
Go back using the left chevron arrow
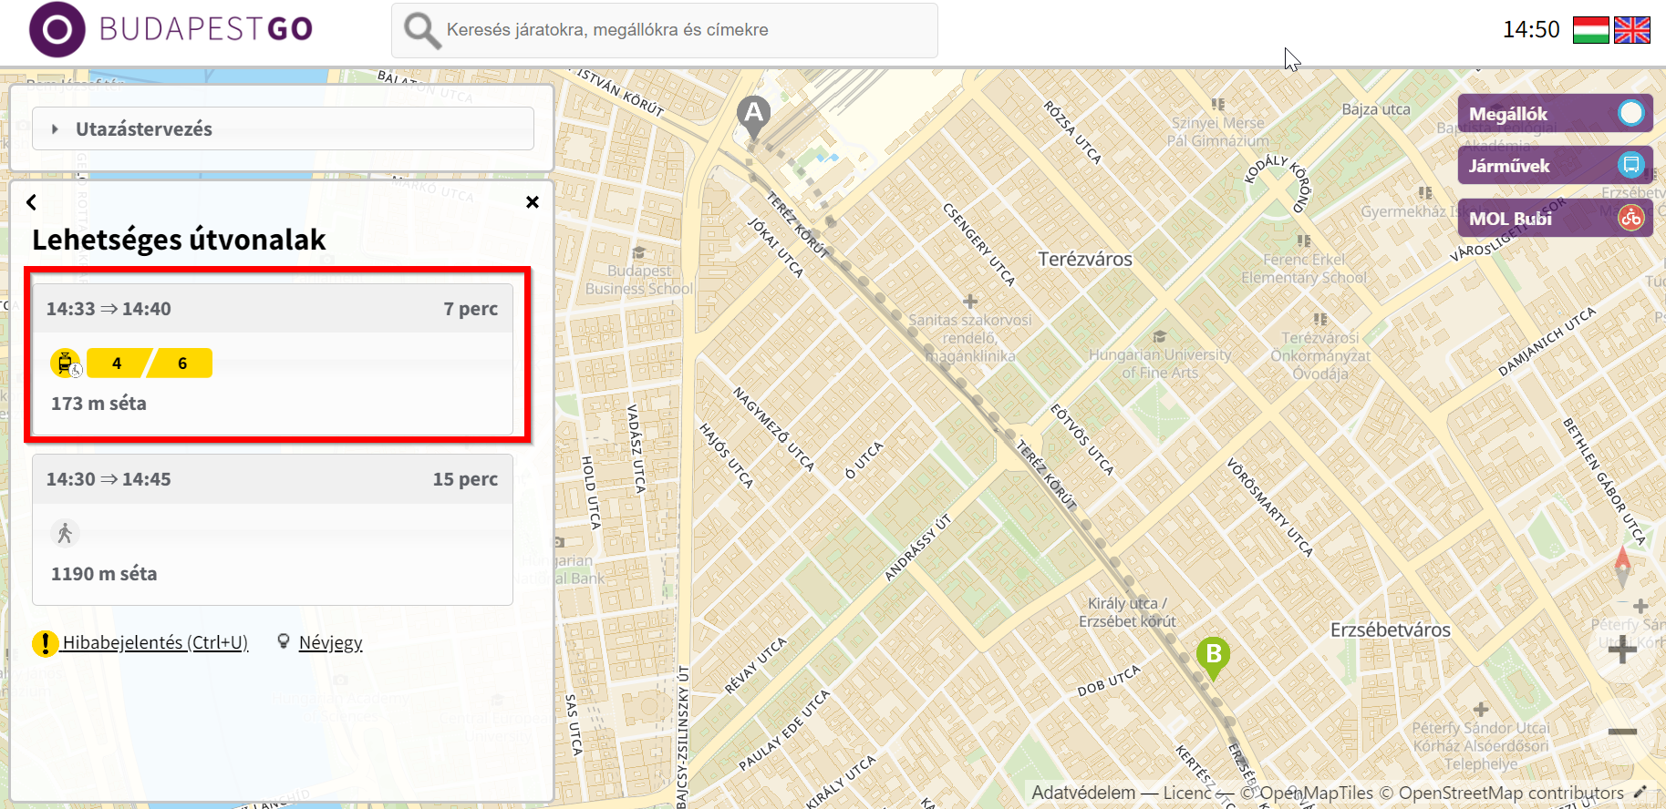(x=32, y=202)
